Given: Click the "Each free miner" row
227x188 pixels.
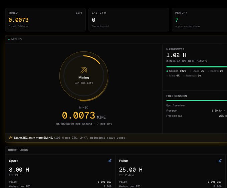Looking at the screenshot, I should (x=197, y=106).
